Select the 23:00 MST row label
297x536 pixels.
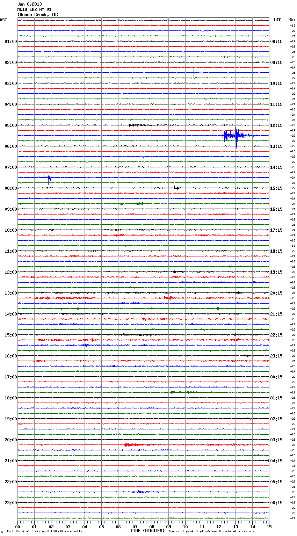coord(10,503)
